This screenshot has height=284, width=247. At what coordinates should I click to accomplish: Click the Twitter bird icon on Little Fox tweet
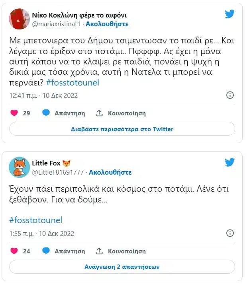click(x=229, y=162)
